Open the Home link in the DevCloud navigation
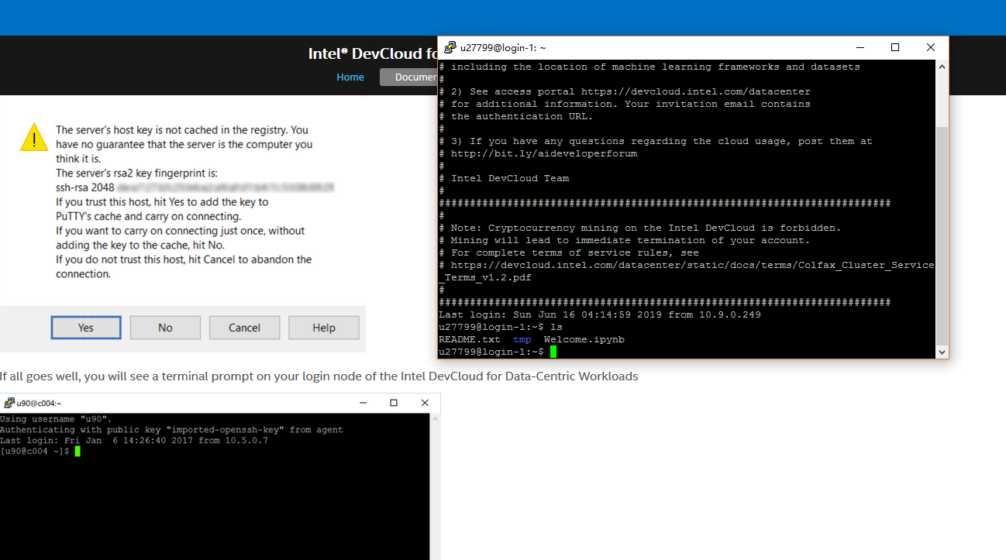 [350, 77]
